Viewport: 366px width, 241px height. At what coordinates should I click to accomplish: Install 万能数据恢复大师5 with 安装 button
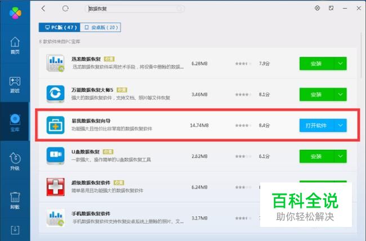click(316, 95)
